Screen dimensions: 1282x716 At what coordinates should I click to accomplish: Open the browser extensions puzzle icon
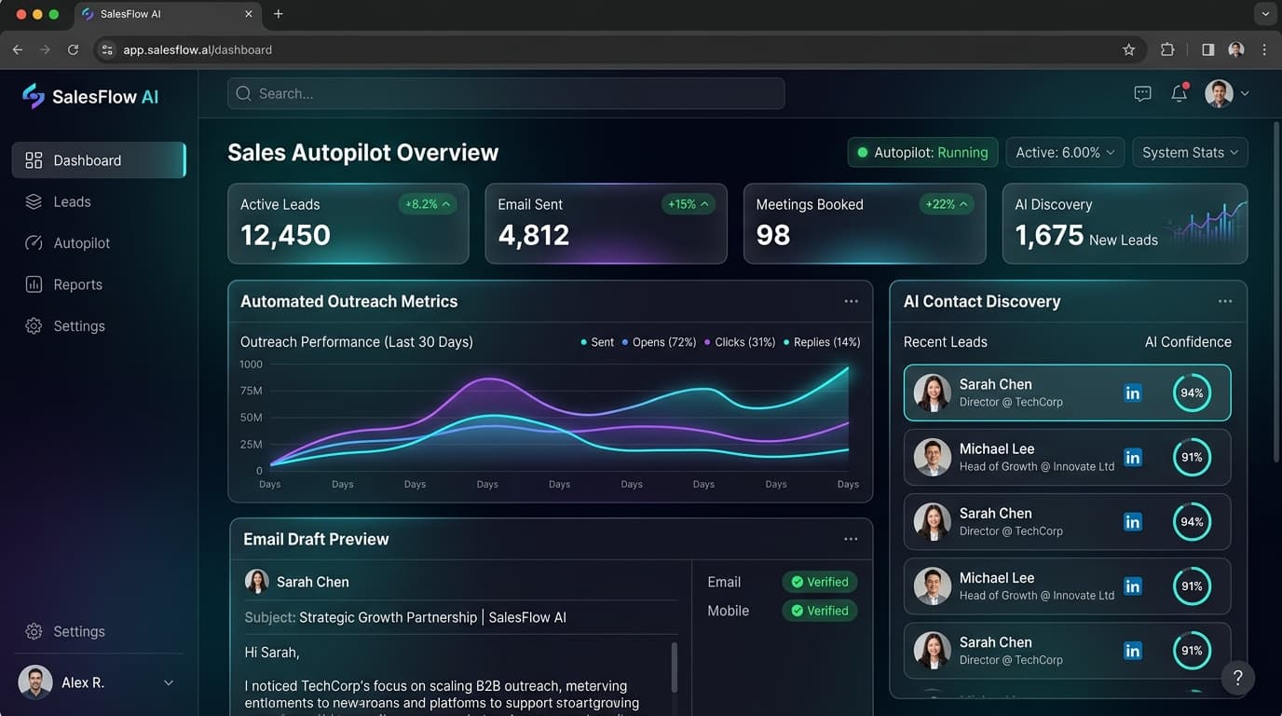pos(1167,49)
